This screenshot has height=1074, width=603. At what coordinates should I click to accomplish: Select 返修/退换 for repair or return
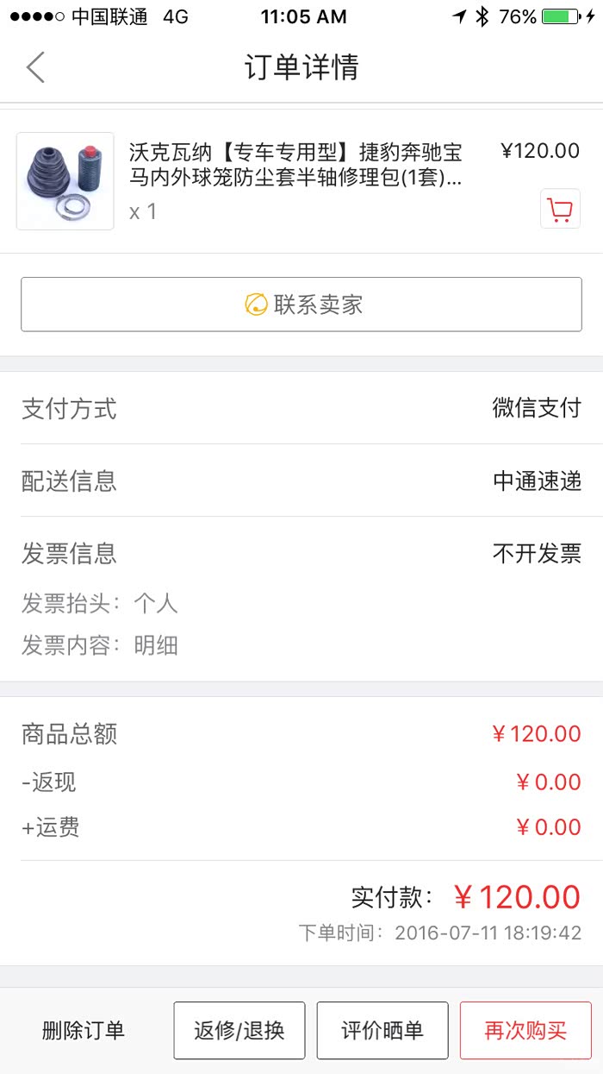pos(239,1030)
